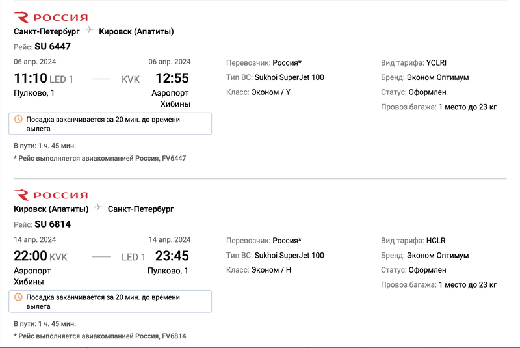
Task: Click the 11:10 departure time
Action: pyautogui.click(x=31, y=78)
